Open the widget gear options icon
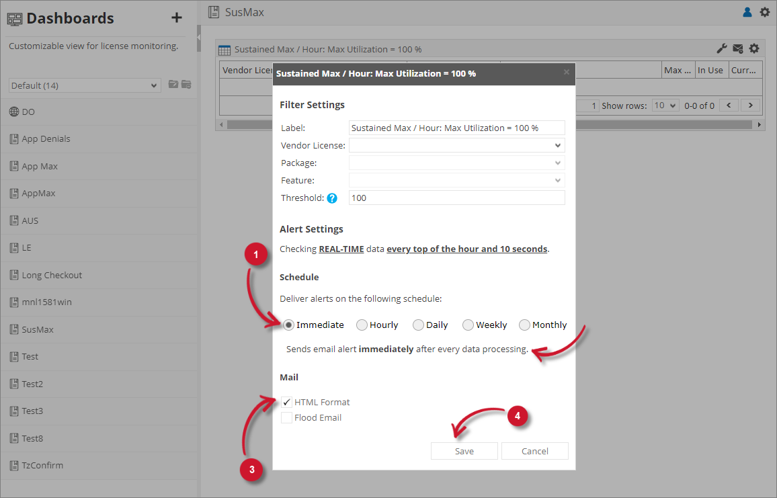777x498 pixels. click(x=754, y=48)
